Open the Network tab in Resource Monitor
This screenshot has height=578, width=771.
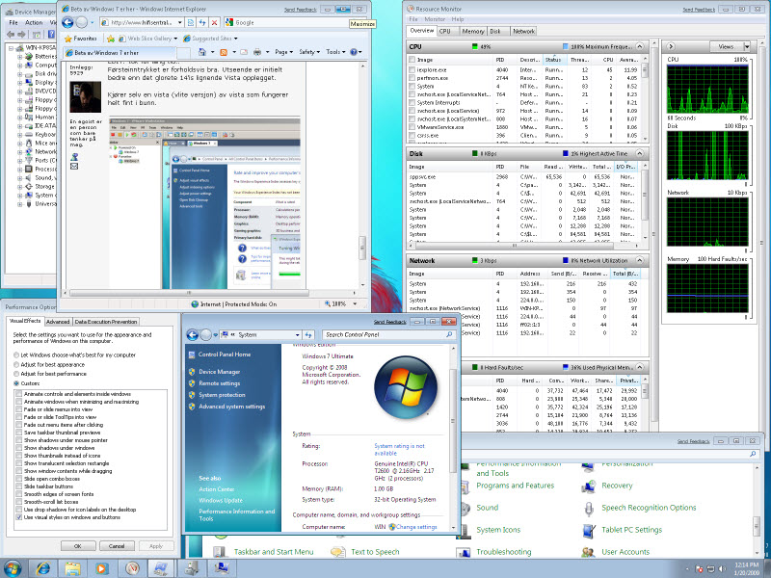click(x=523, y=31)
